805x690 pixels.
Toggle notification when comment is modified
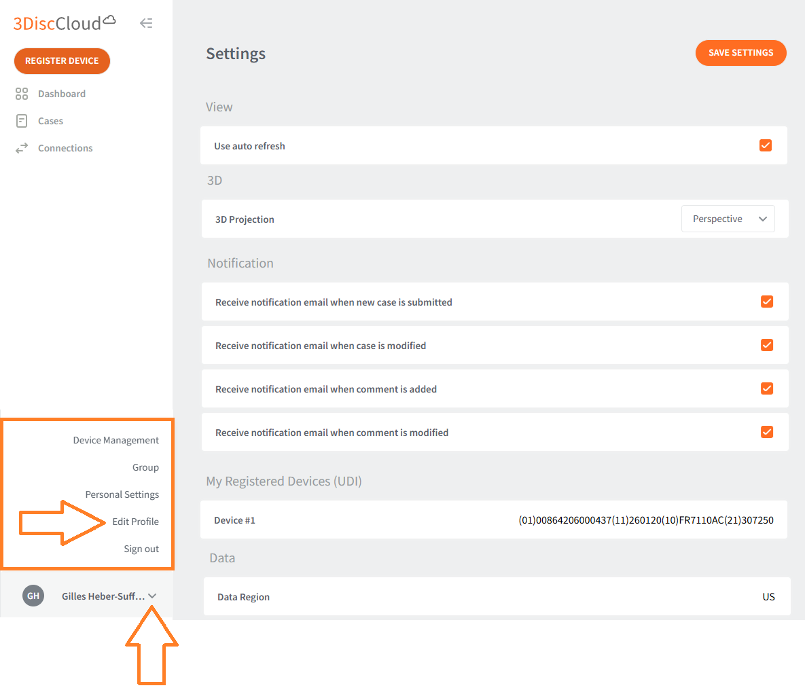767,432
